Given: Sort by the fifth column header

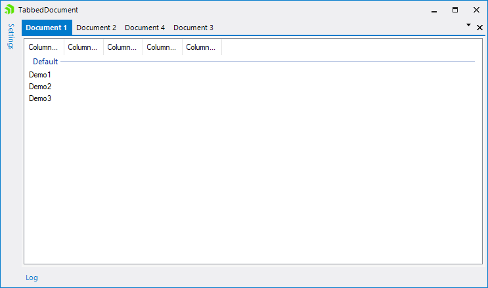Looking at the screenshot, I should coord(202,47).
